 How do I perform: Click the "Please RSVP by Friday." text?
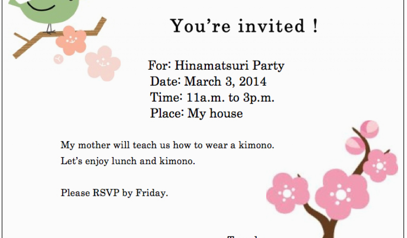click(x=114, y=193)
